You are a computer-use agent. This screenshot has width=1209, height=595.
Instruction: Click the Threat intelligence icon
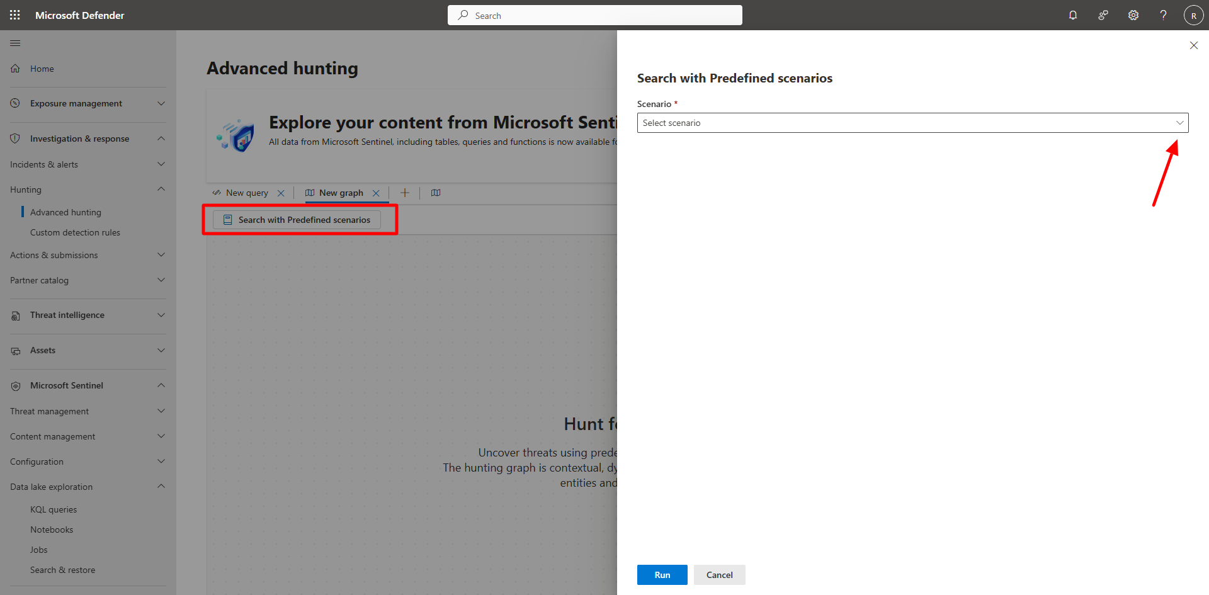tap(15, 315)
